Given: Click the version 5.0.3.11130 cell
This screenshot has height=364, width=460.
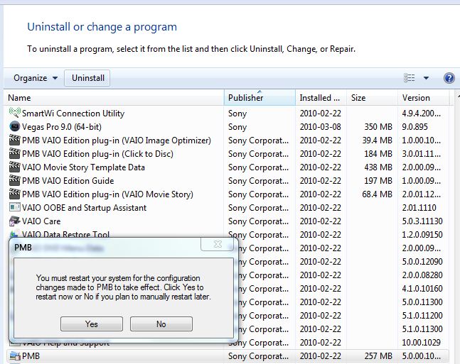Looking at the screenshot, I should coord(422,221).
